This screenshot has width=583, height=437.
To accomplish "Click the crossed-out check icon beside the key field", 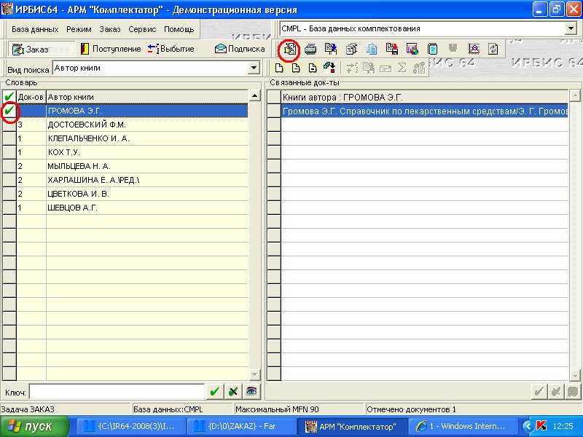I will [x=232, y=391].
